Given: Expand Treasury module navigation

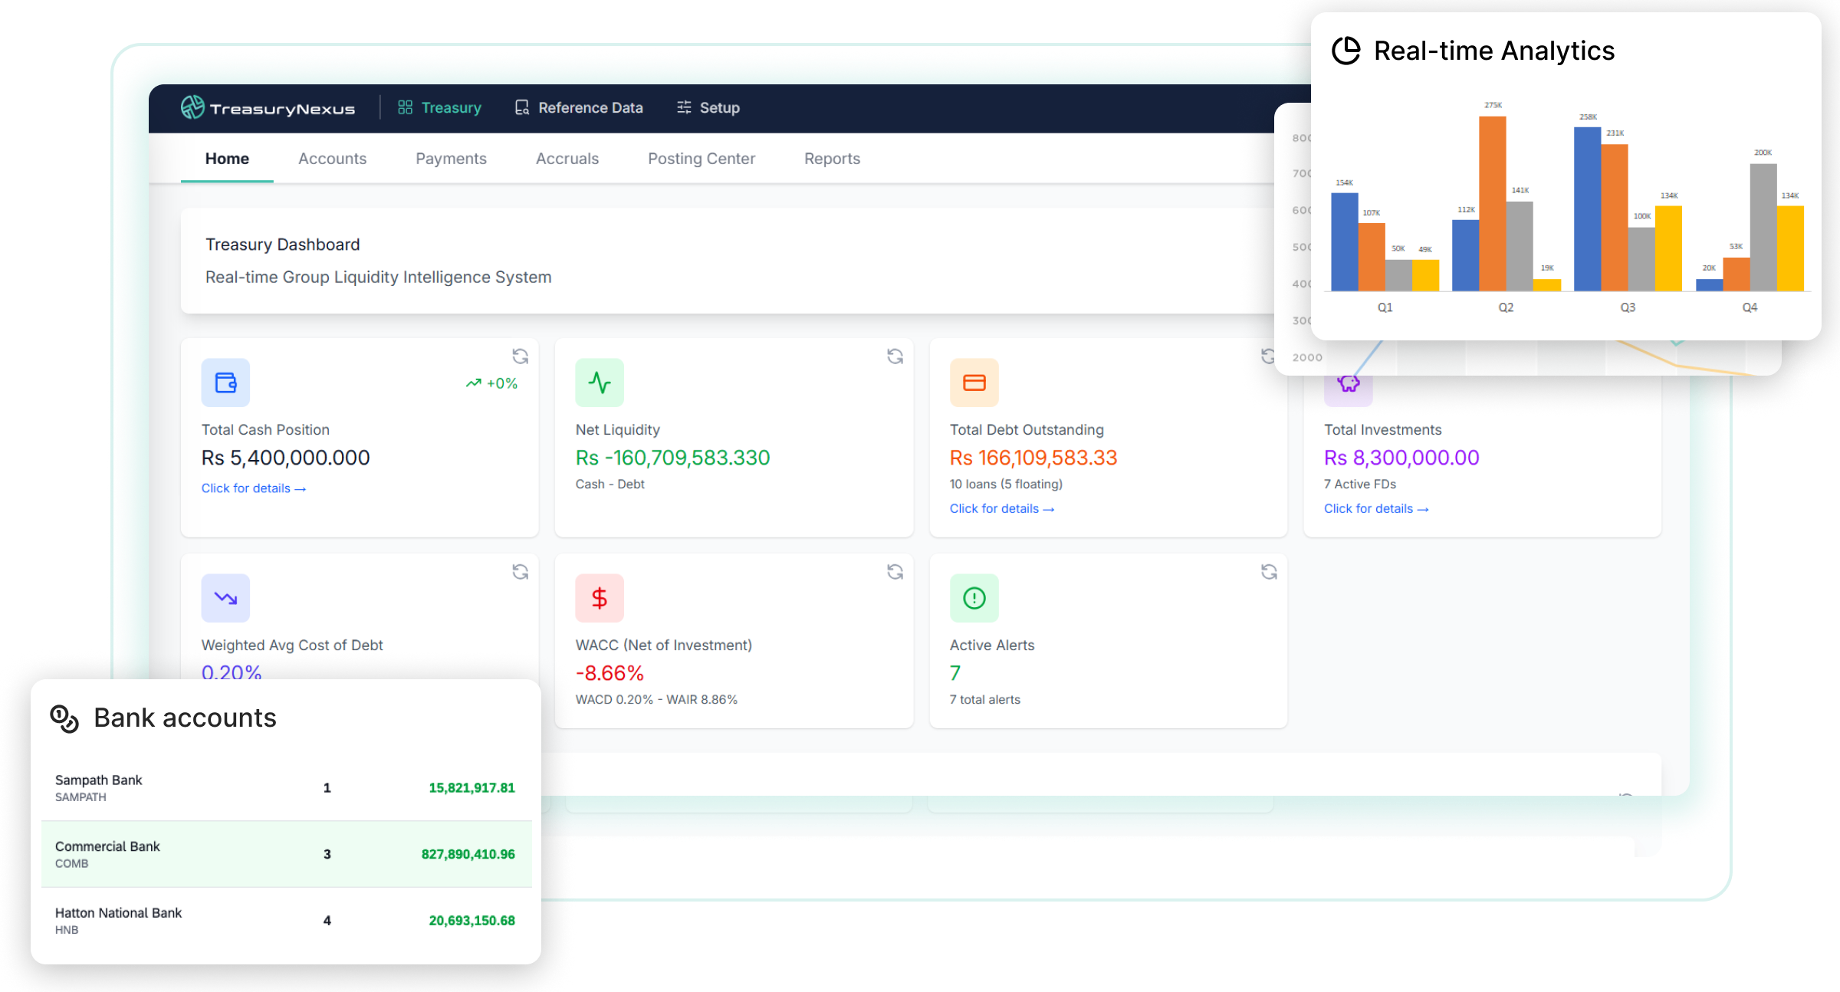Looking at the screenshot, I should 439,107.
